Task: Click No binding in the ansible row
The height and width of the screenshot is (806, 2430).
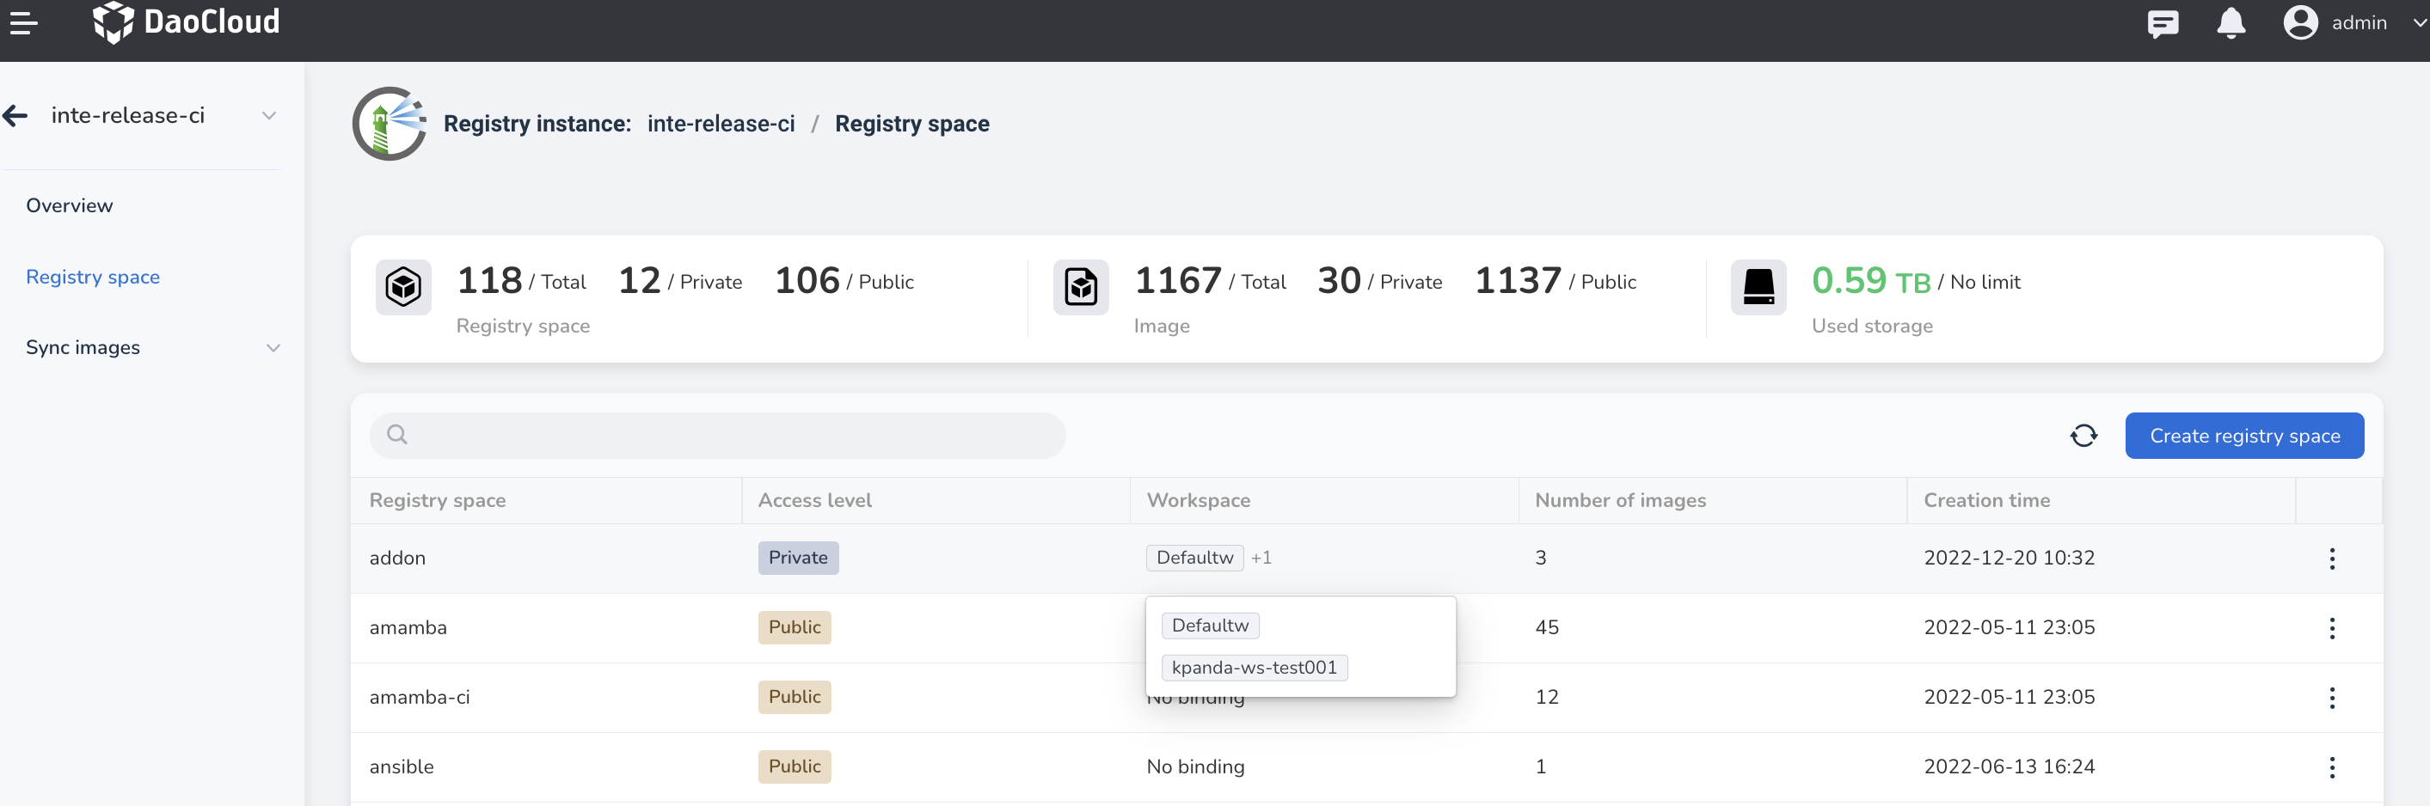Action: point(1195,767)
